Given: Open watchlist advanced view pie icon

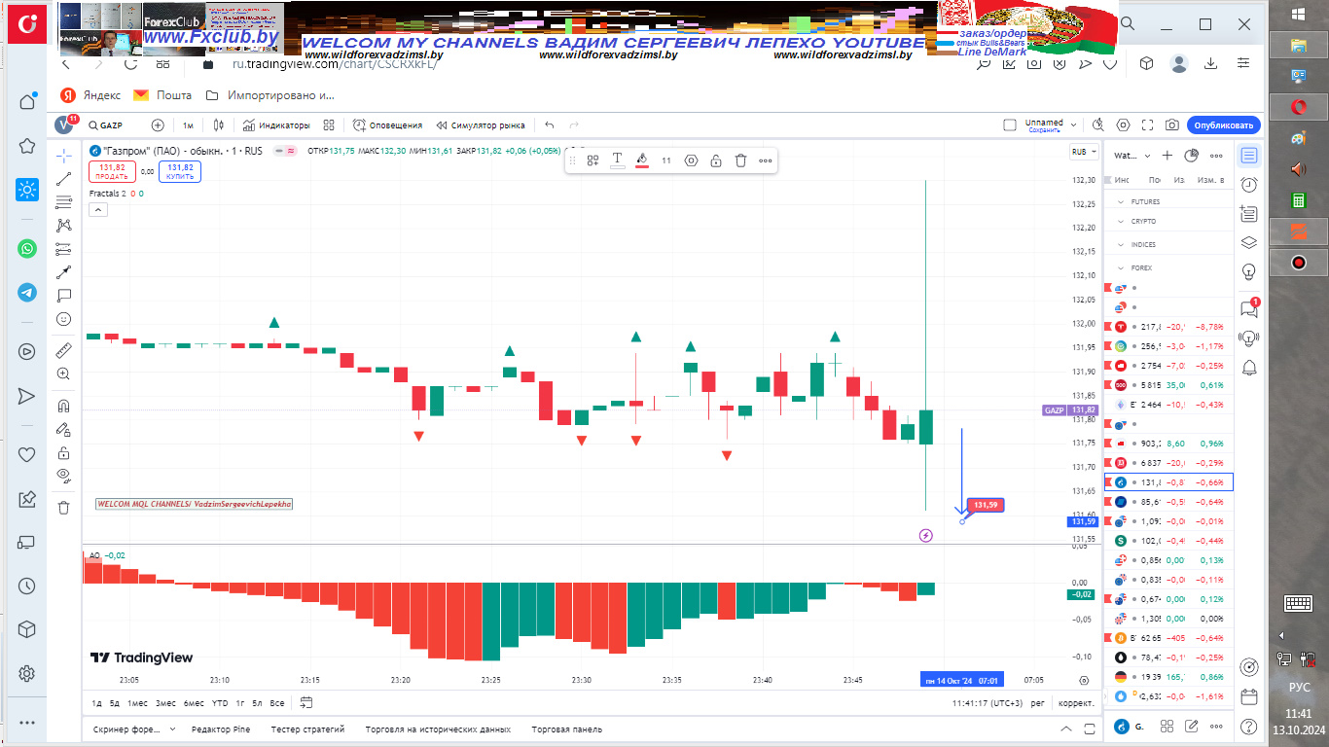Looking at the screenshot, I should [x=1191, y=156].
